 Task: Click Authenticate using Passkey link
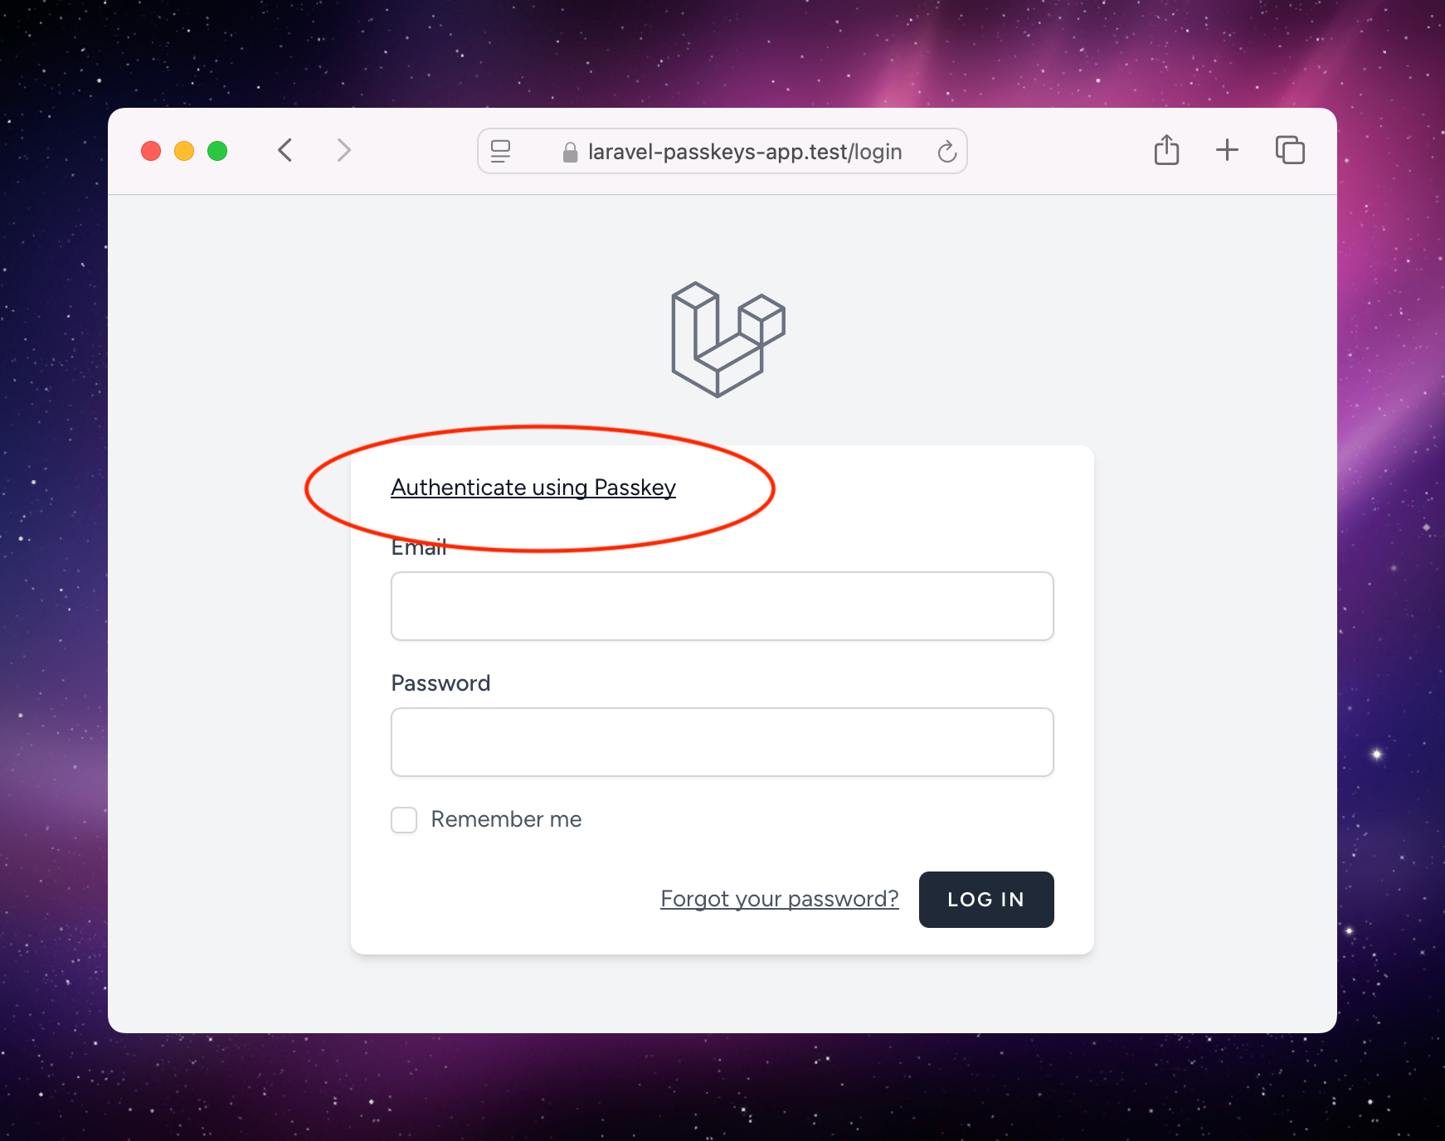(x=533, y=488)
